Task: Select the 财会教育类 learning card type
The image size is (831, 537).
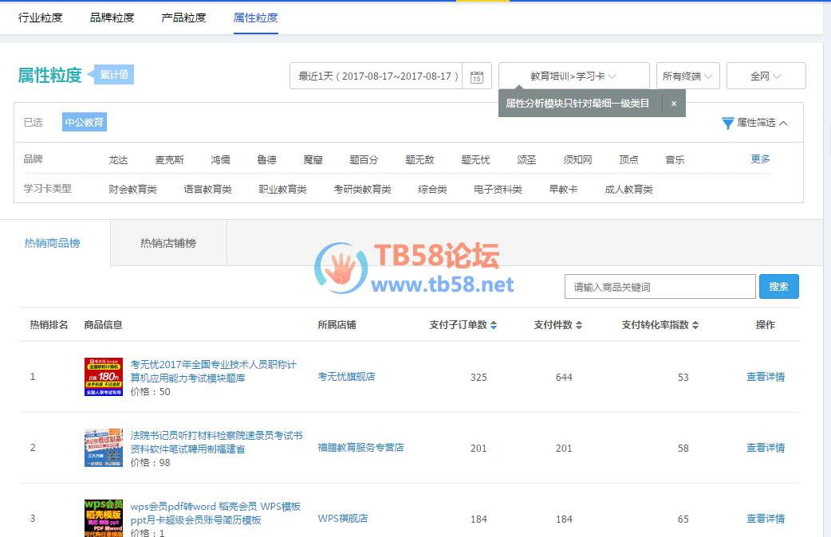Action: coord(132,190)
